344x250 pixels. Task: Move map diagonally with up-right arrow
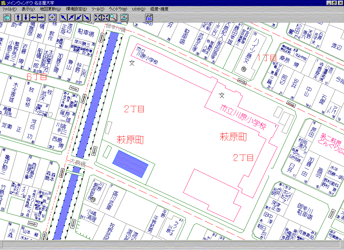[x=72, y=17]
